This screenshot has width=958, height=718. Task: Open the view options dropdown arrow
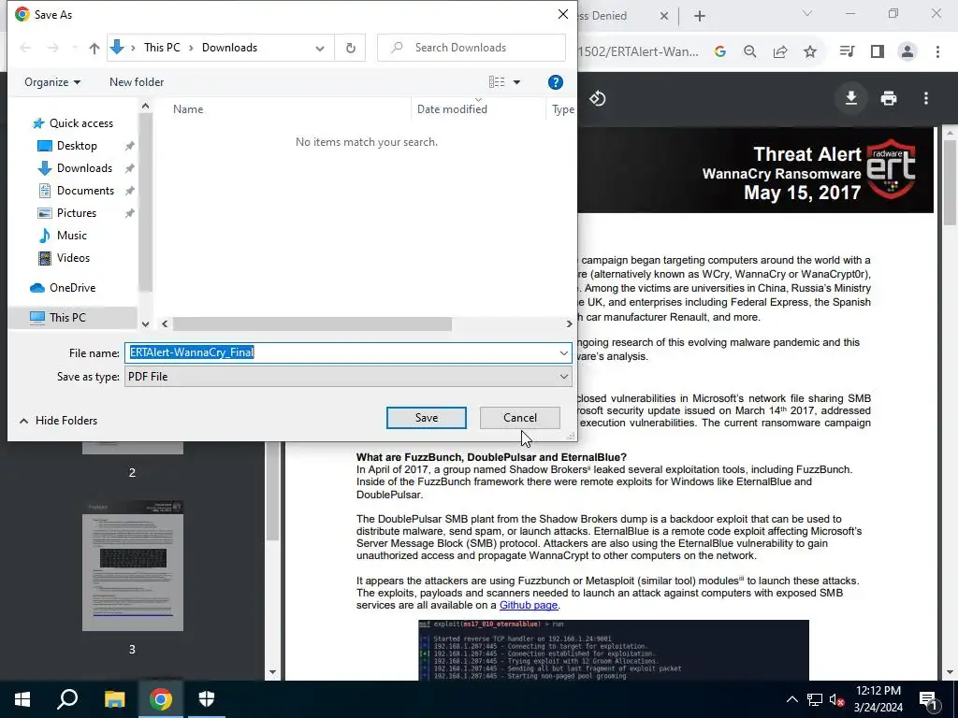516,82
